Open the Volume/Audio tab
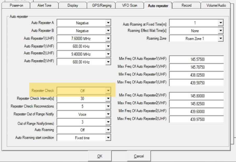This screenshot has width=236, height=162. (216, 5)
